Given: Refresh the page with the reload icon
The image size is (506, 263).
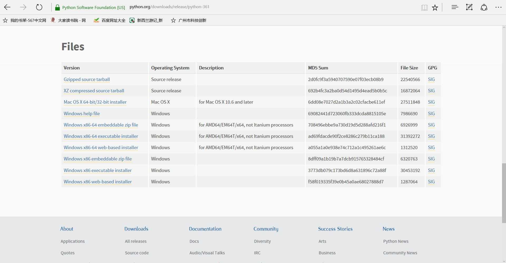Looking at the screenshot, I should click(39, 7).
